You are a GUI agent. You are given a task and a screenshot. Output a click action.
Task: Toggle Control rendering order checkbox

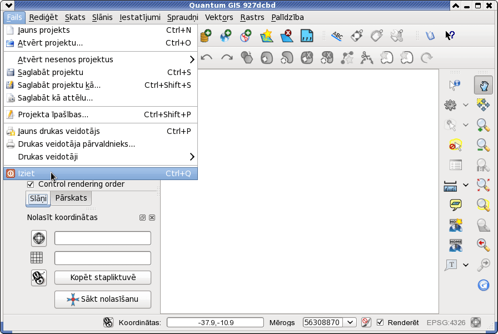(31, 184)
